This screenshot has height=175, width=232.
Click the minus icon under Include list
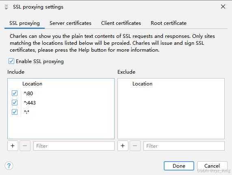[25, 146]
